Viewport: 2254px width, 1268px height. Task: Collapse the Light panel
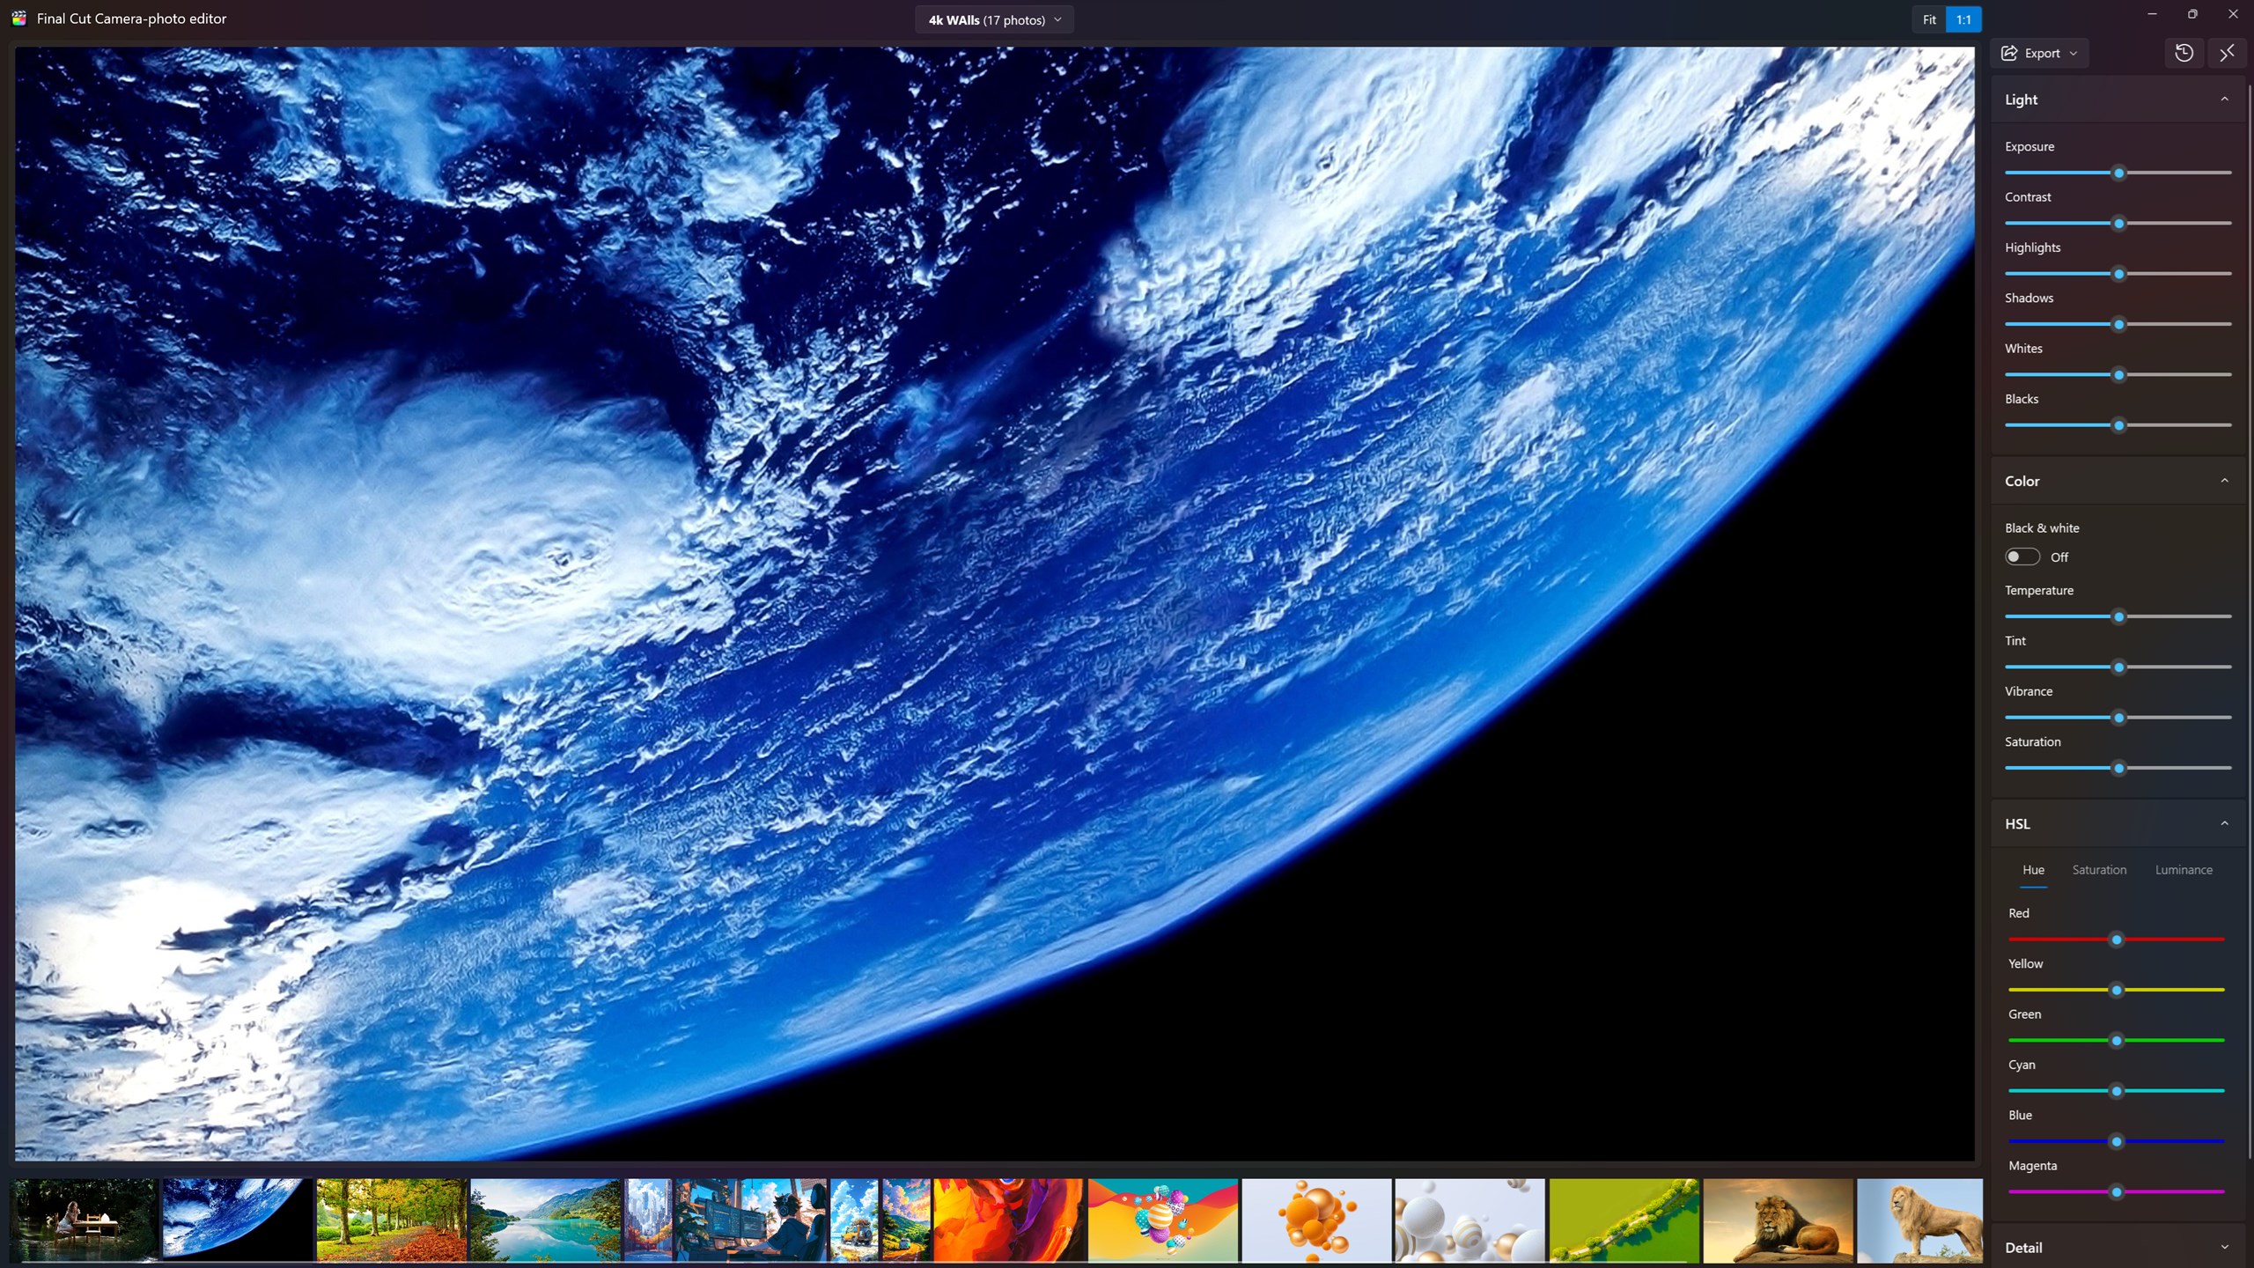point(2224,99)
